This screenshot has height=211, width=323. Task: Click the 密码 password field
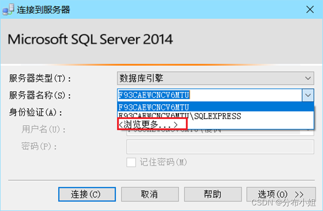coord(220,147)
